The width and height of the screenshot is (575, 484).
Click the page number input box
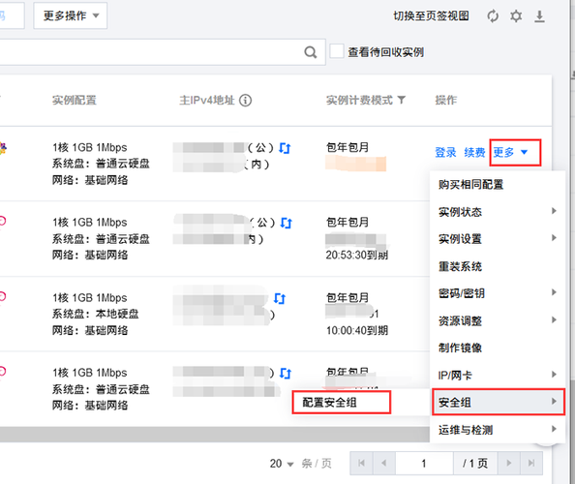pos(424,463)
